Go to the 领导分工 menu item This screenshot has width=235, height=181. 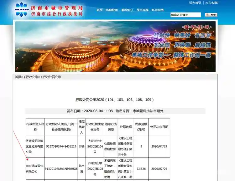tap(128, 10)
